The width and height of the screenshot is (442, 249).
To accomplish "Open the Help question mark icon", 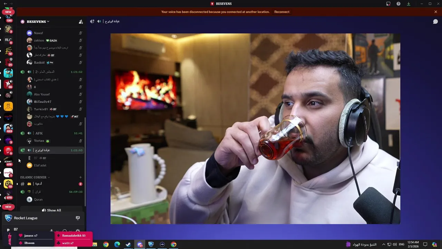I will click(398, 4).
